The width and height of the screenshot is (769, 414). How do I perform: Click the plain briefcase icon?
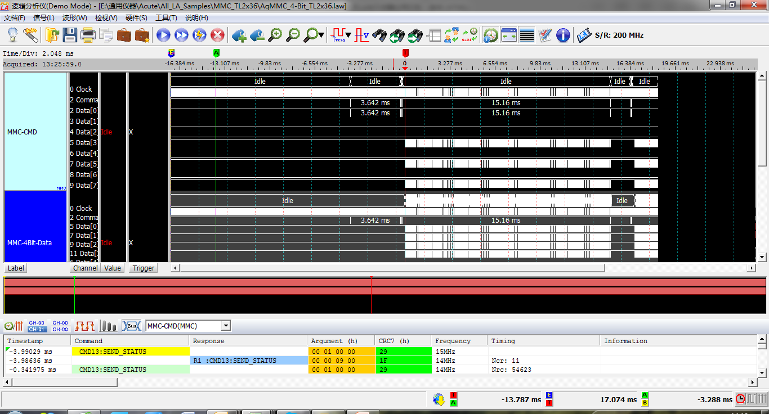(x=124, y=35)
